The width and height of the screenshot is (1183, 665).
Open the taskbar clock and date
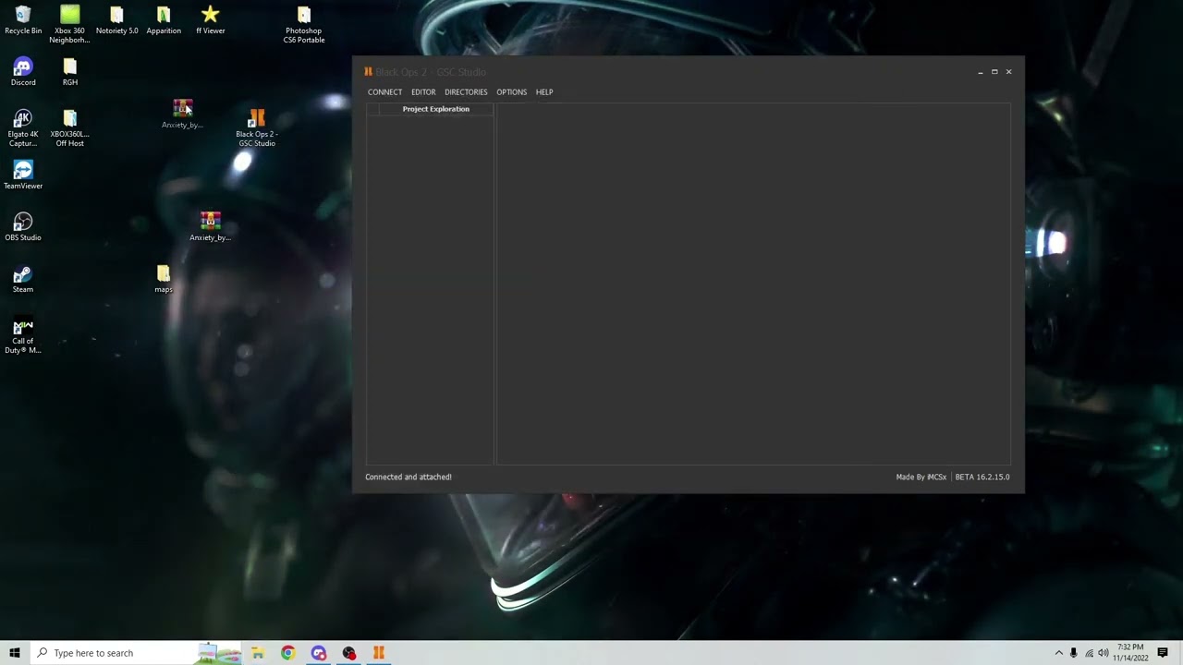[1131, 653]
